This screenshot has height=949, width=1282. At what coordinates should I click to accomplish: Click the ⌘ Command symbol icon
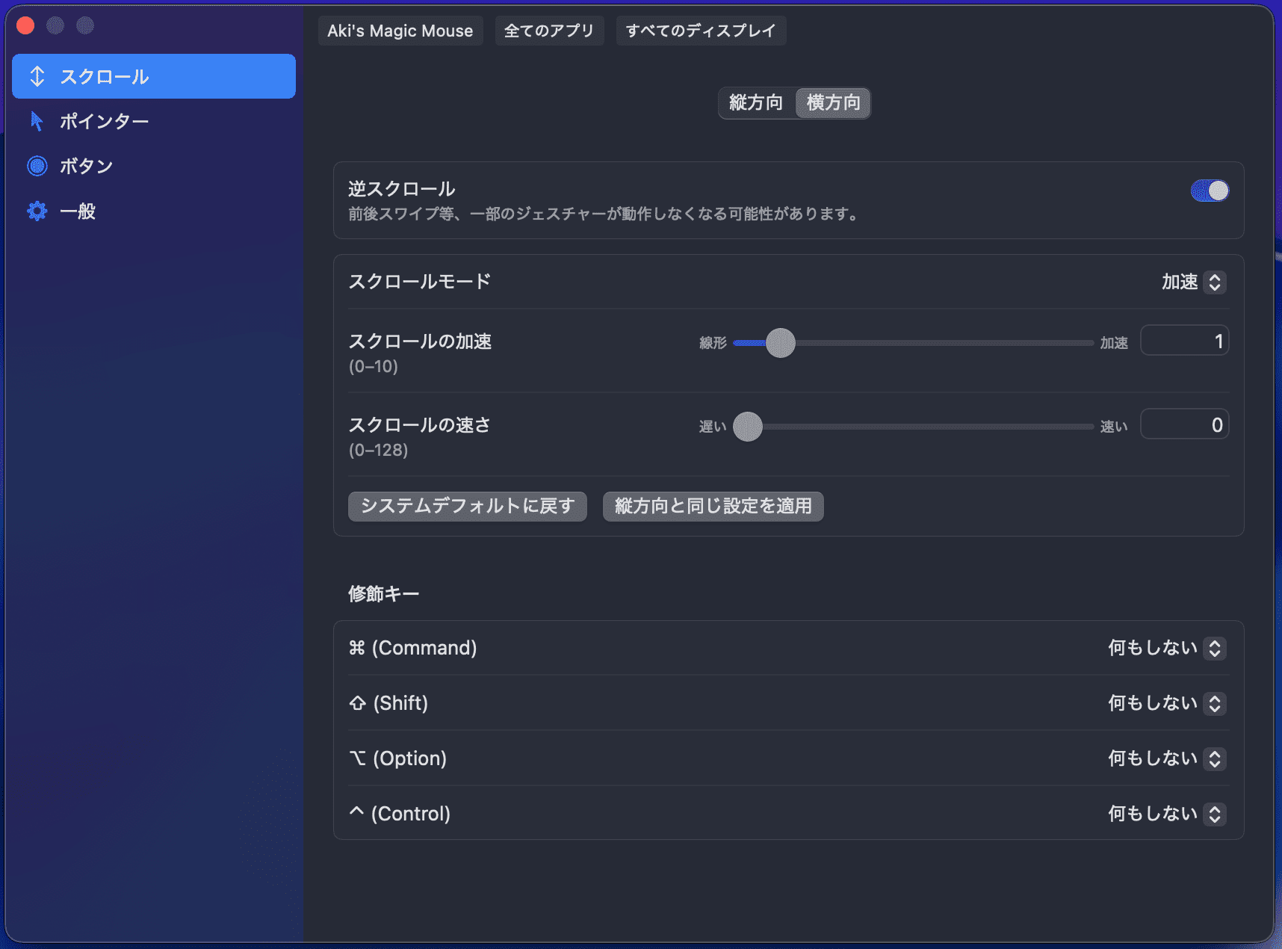pos(357,648)
